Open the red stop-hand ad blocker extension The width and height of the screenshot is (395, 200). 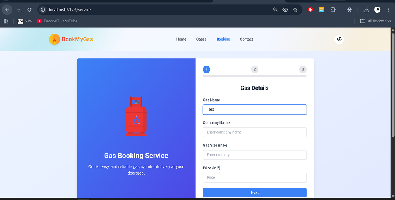pyautogui.click(x=311, y=10)
